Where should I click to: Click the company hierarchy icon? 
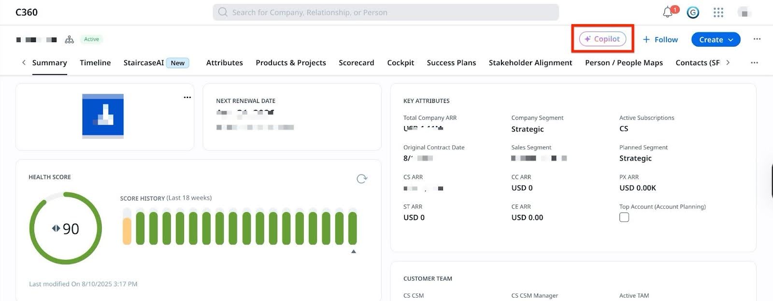tap(70, 40)
